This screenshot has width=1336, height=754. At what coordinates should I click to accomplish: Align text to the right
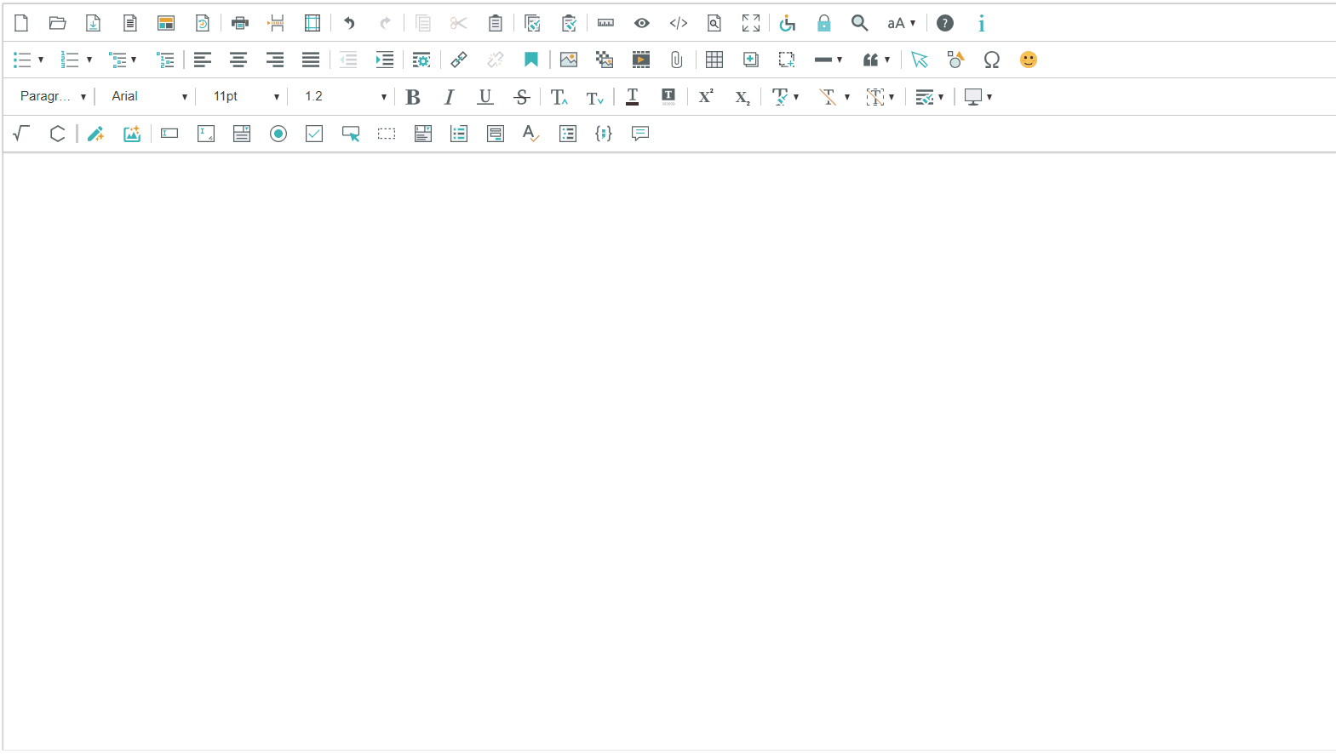tap(274, 60)
